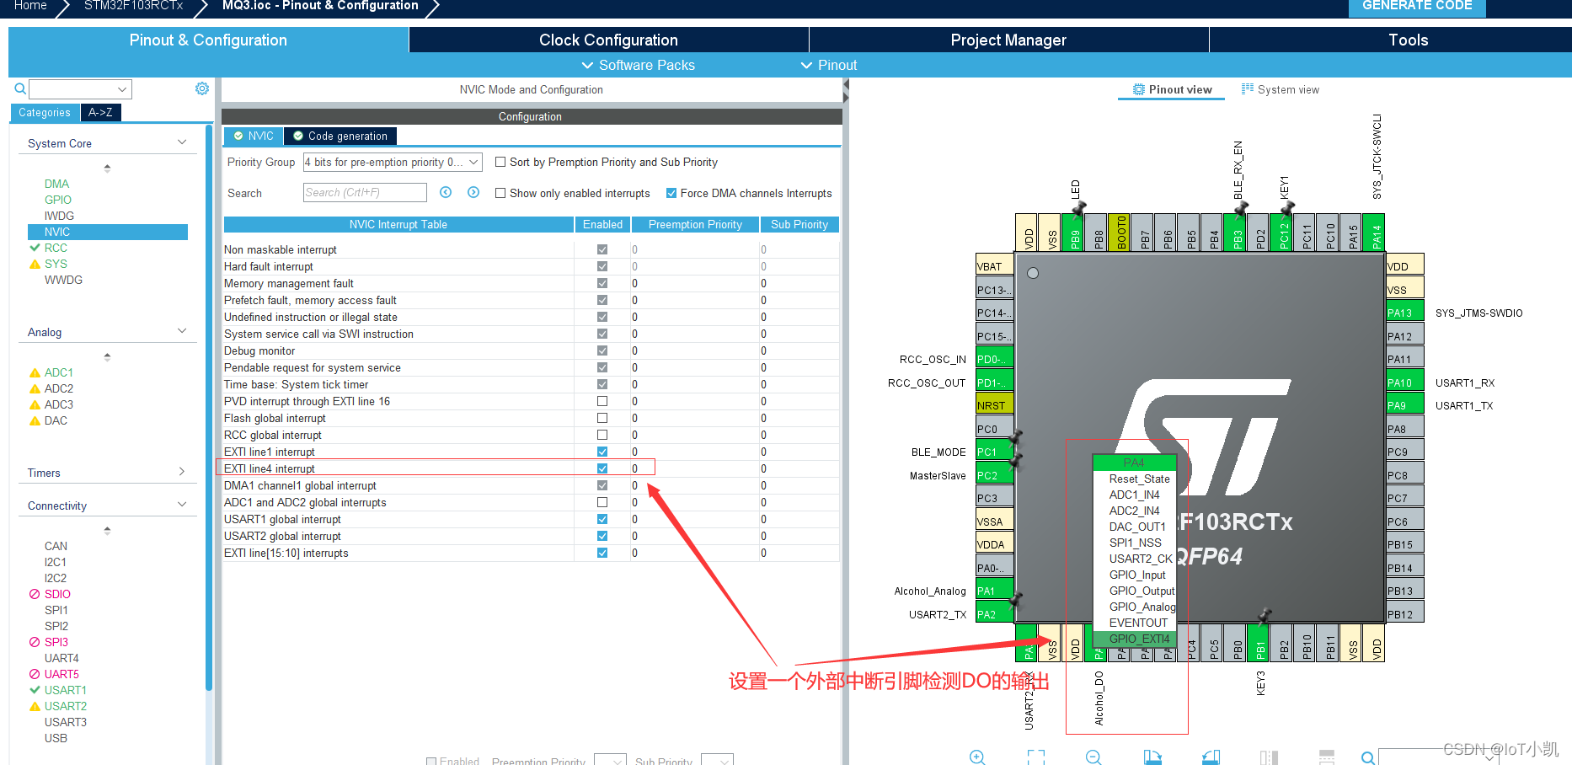Open the Tools tab
This screenshot has width=1572, height=765.
click(x=1408, y=40)
